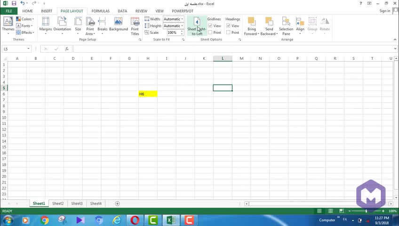This screenshot has height=226, width=399.
Task: Add a new sheet with the plus button
Action: tap(117, 203)
